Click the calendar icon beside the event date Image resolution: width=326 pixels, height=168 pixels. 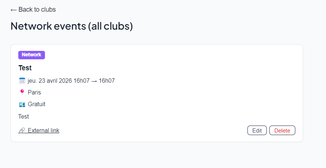(22, 81)
